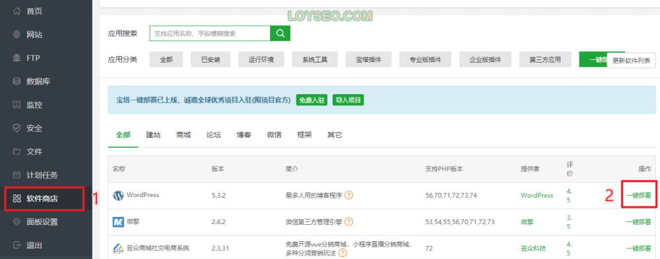Click the WordPress logo icon
The image size is (660, 259).
118,196
